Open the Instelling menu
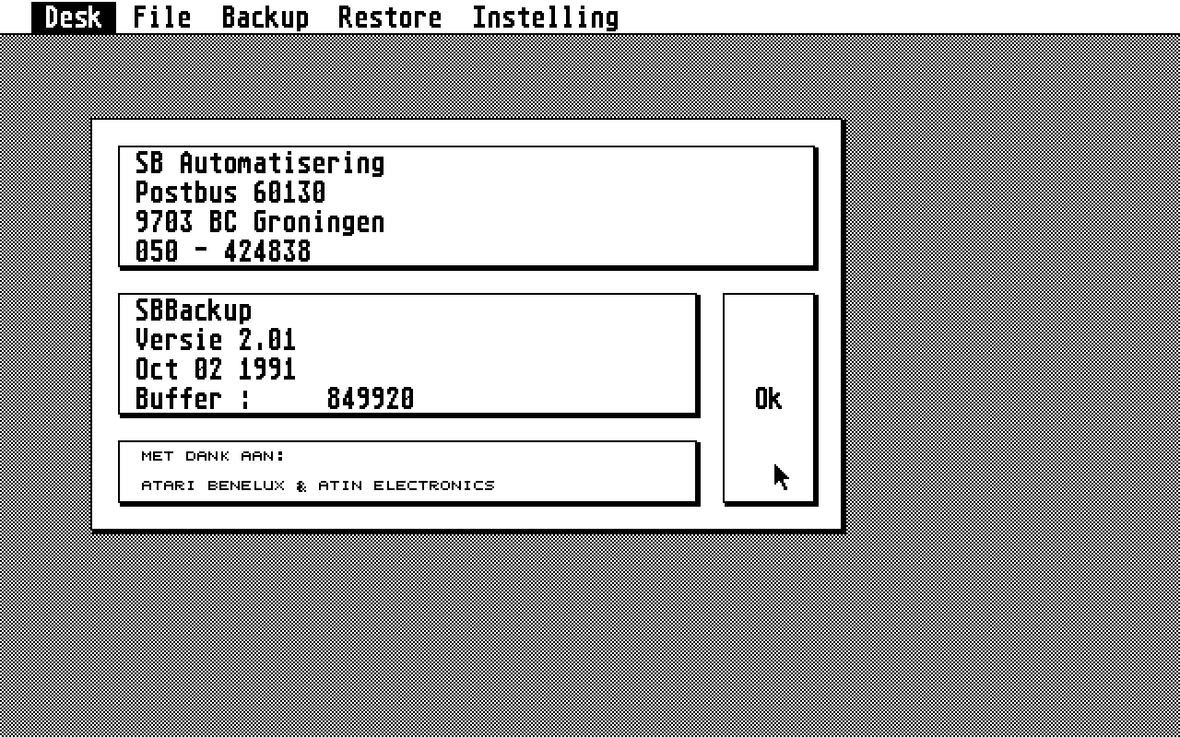The image size is (1180, 737). pyautogui.click(x=546, y=18)
